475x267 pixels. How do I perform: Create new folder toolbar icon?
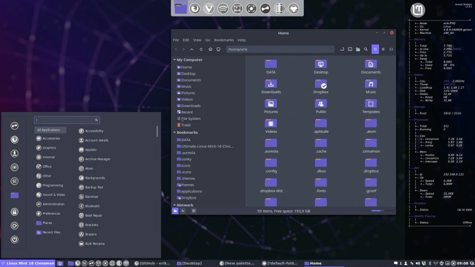pos(358,49)
